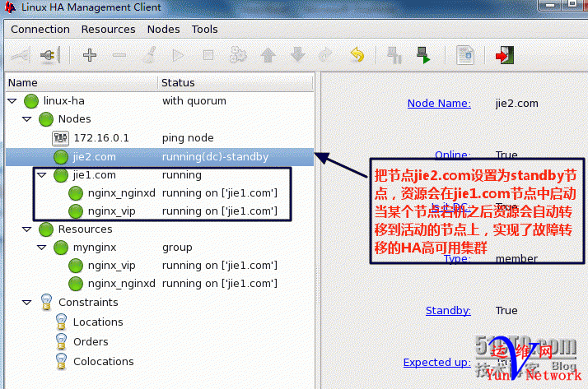Click the move resource down arrow icon
This screenshot has height=389, width=588.
[x=298, y=54]
